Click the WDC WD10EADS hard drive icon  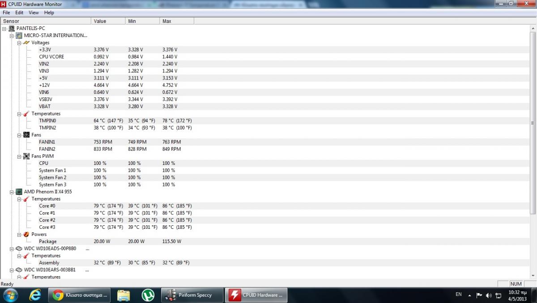coord(19,248)
